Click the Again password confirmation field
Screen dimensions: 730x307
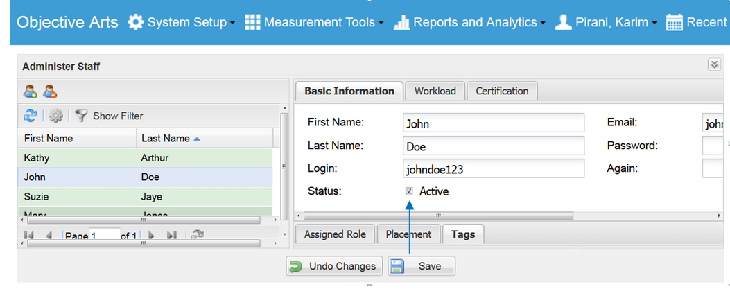point(713,168)
